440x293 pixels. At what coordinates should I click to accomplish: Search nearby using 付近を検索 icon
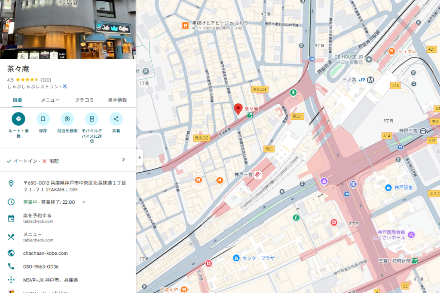(x=67, y=119)
